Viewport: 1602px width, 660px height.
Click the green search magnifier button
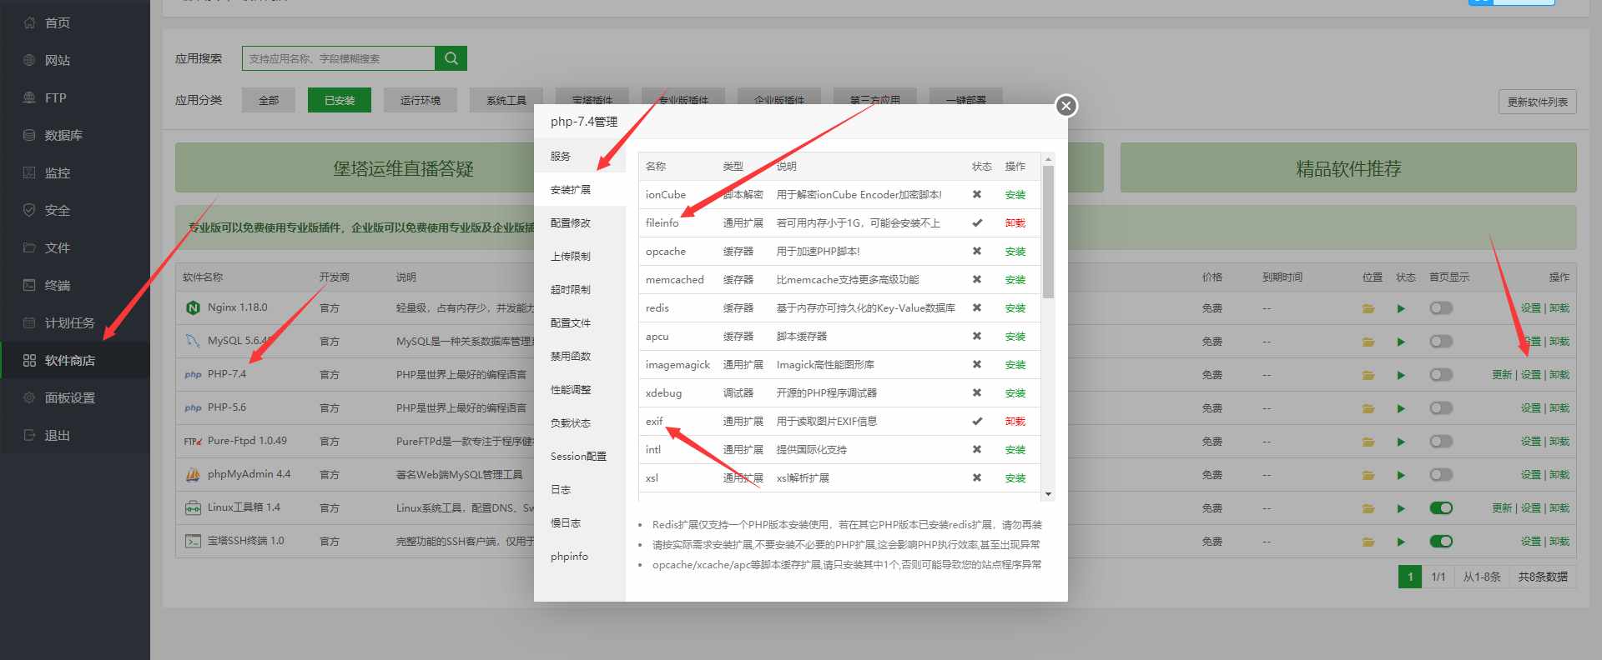[451, 58]
